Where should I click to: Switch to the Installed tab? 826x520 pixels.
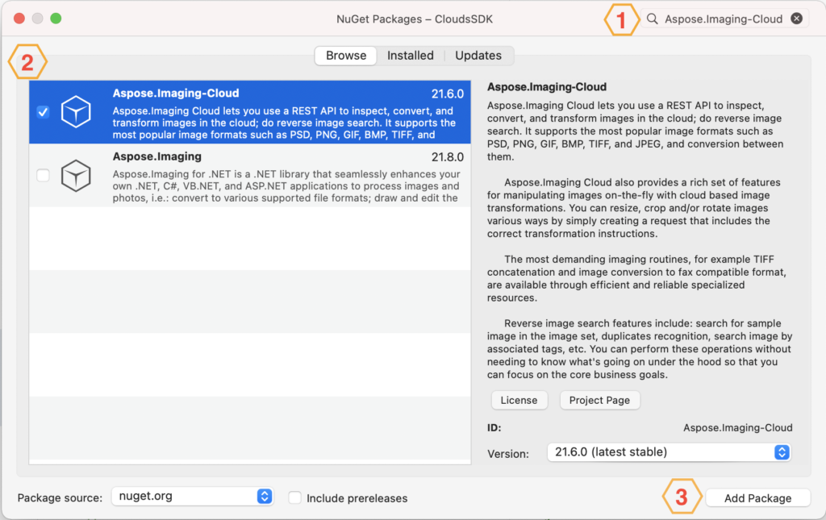[411, 56]
